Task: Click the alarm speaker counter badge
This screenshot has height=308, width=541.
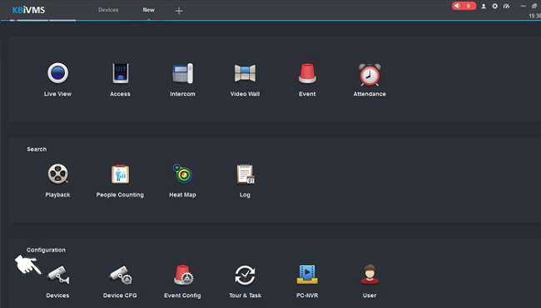Action: tap(464, 6)
